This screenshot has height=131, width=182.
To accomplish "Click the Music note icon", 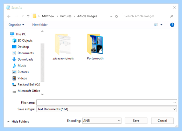I will click(14, 66).
